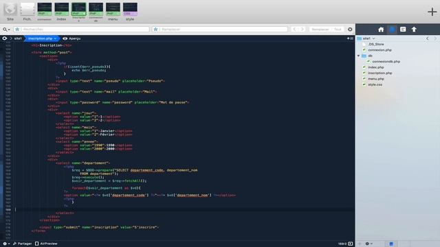440x247 pixels.
Task: Click the Remplacer replace field
Action: 220,29
